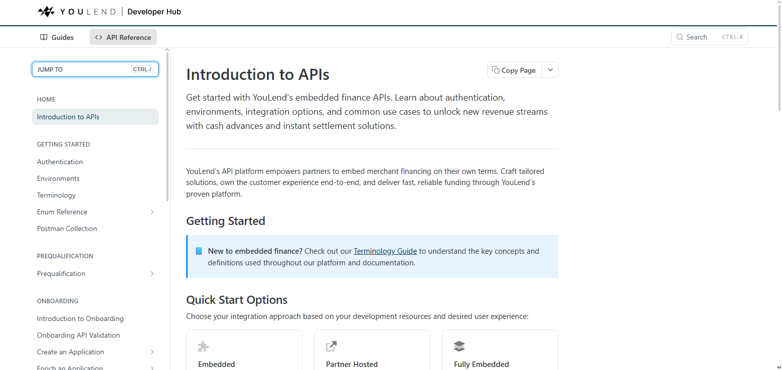Image resolution: width=782 pixels, height=370 pixels.
Task: Open Onboarding API Validation page
Action: 78,335
